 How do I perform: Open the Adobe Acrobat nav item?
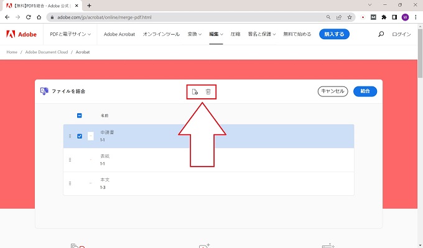119,34
